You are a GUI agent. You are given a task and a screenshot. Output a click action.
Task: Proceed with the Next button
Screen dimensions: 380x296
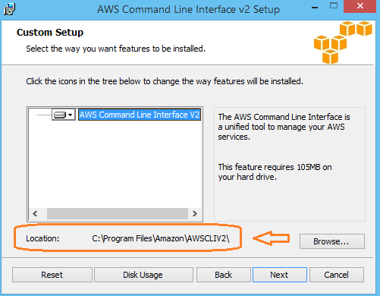(280, 275)
